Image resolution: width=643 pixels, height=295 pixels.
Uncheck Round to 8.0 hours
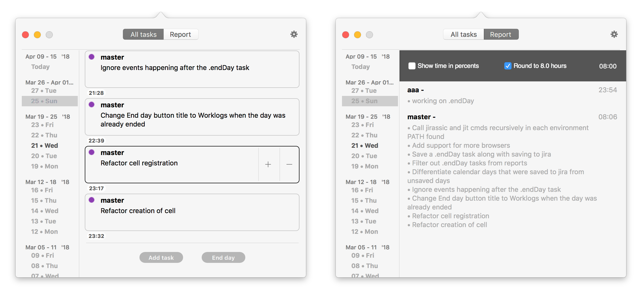pyautogui.click(x=508, y=66)
